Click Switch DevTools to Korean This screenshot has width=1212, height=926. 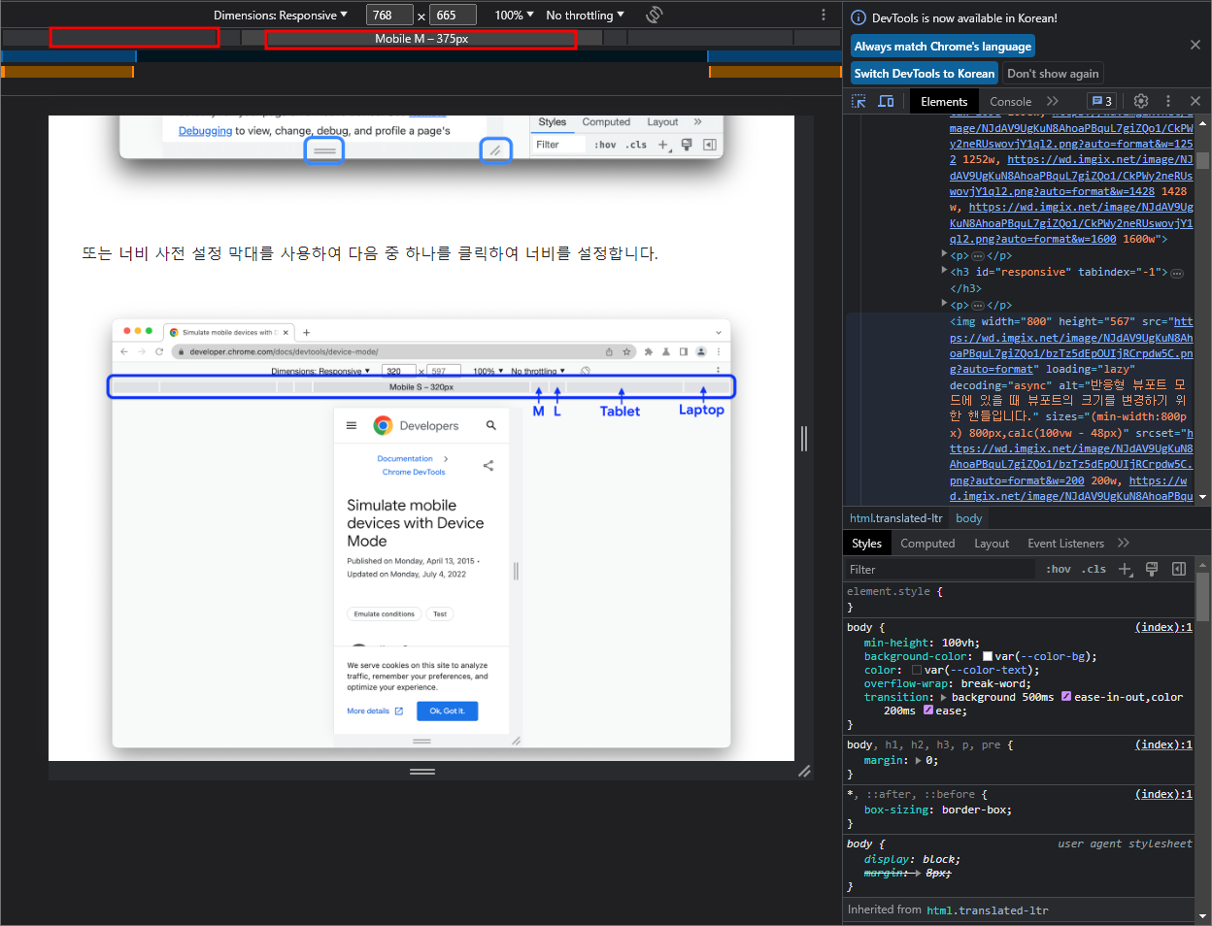click(925, 73)
